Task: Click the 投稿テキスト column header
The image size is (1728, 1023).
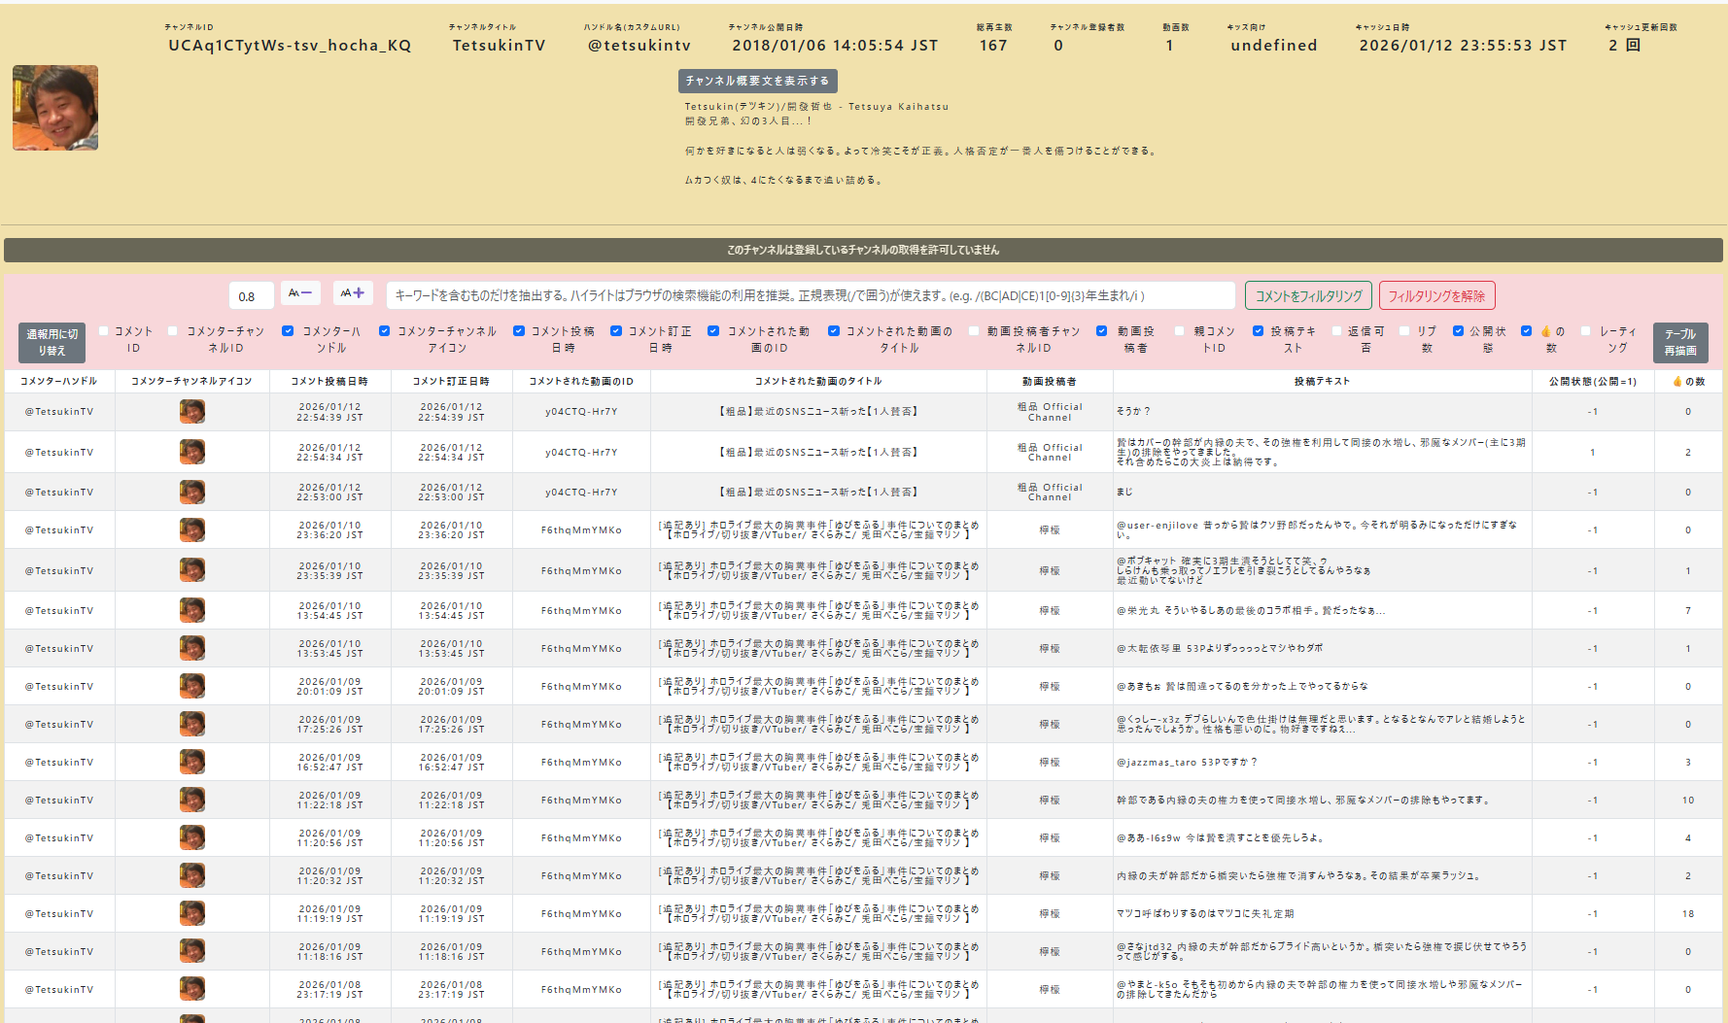Action: coord(1321,382)
